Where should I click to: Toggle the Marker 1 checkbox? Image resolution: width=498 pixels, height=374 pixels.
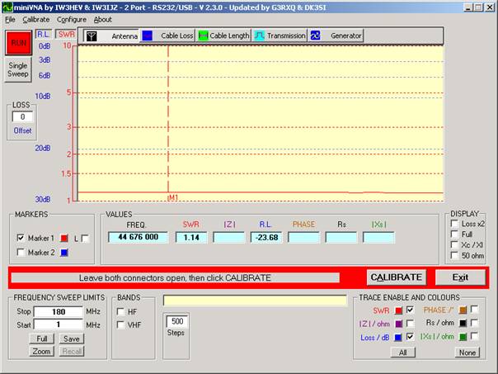click(x=21, y=238)
